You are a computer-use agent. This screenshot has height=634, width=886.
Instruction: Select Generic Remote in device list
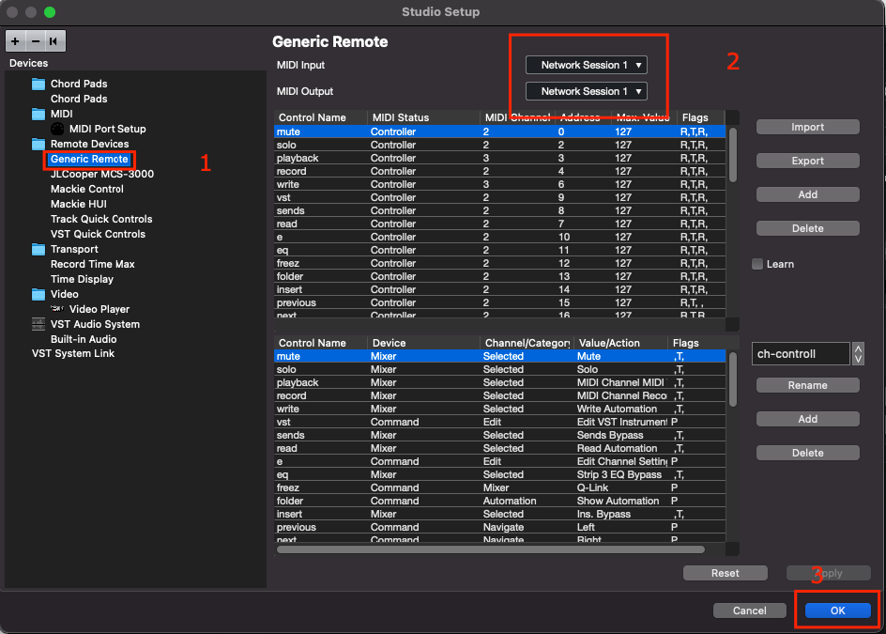[x=89, y=159]
